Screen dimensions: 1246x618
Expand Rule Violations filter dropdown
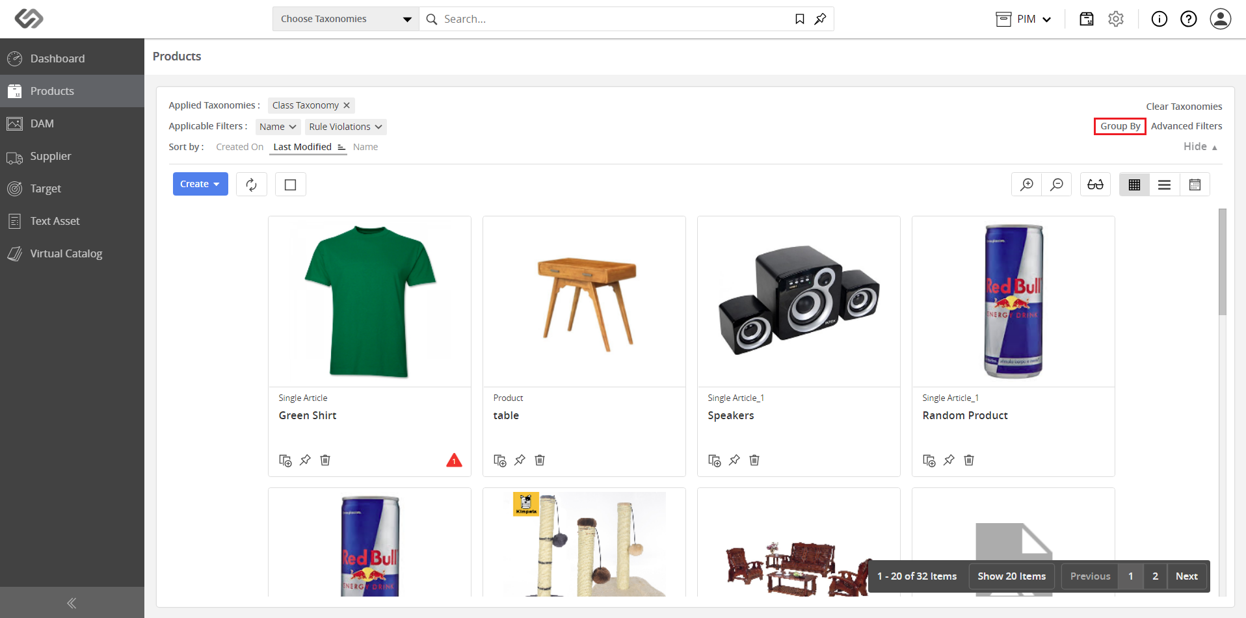click(x=345, y=127)
